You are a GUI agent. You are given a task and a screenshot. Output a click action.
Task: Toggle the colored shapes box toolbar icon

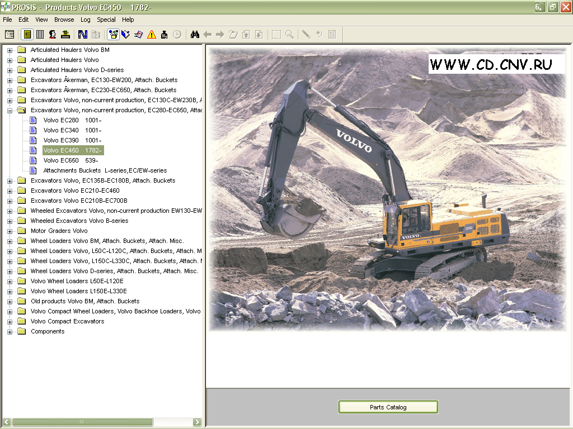pyautogui.click(x=113, y=35)
